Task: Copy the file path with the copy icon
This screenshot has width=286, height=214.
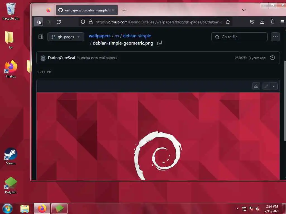Action: [159, 43]
